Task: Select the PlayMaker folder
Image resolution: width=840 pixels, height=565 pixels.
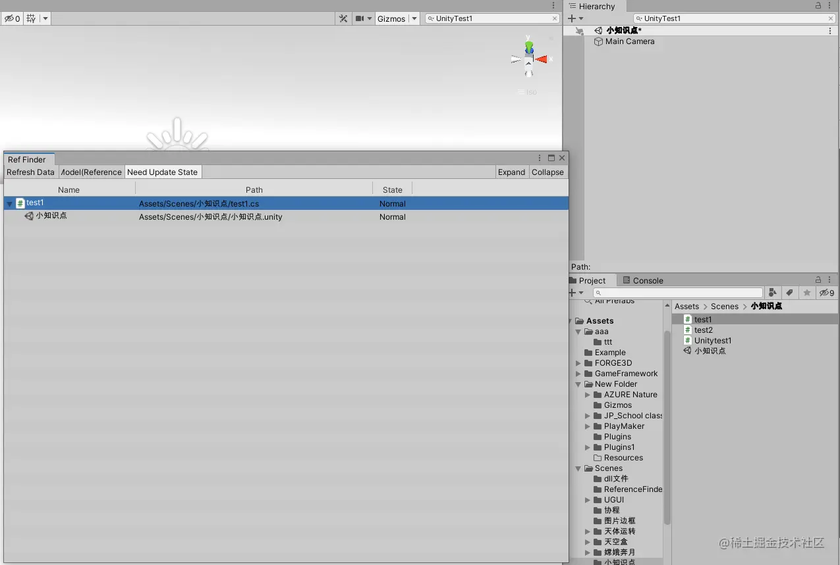Action: tap(623, 426)
